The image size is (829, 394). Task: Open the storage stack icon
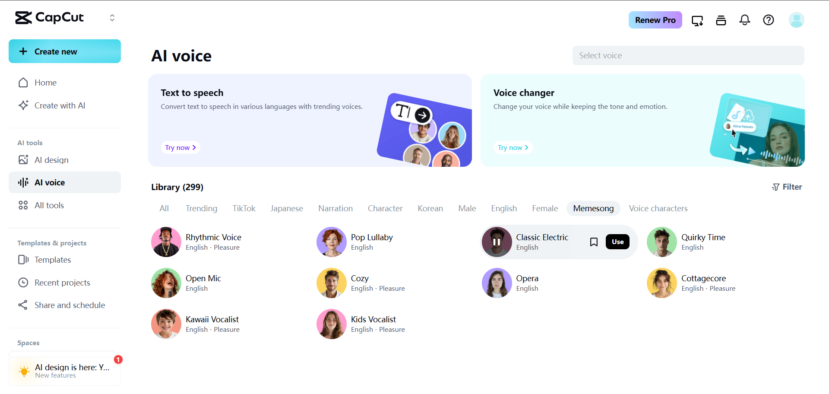click(x=721, y=20)
